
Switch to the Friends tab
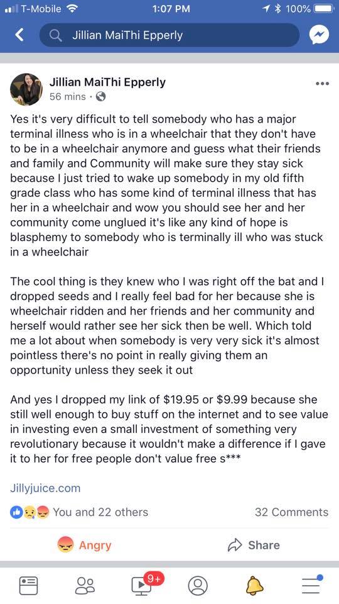(85, 585)
